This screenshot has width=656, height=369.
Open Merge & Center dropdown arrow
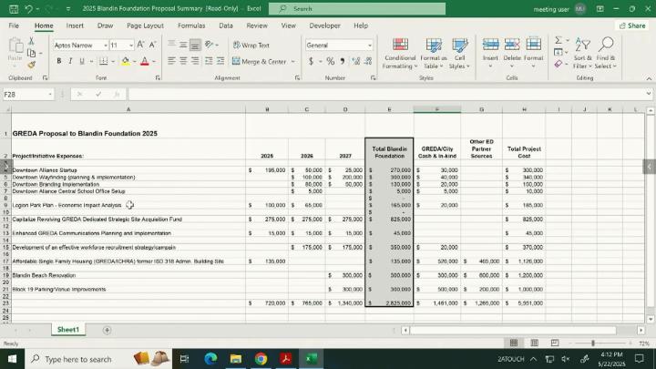tap(292, 62)
